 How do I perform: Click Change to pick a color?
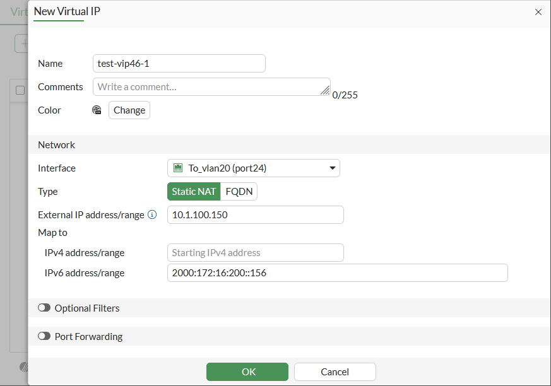point(129,110)
